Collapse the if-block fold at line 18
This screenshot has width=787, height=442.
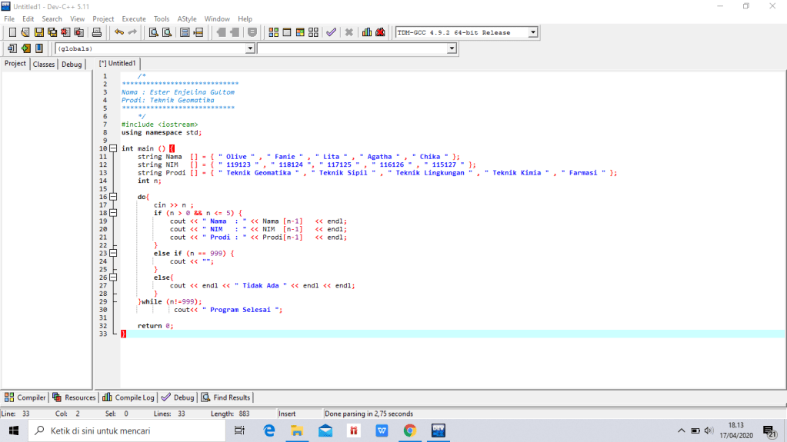click(112, 213)
